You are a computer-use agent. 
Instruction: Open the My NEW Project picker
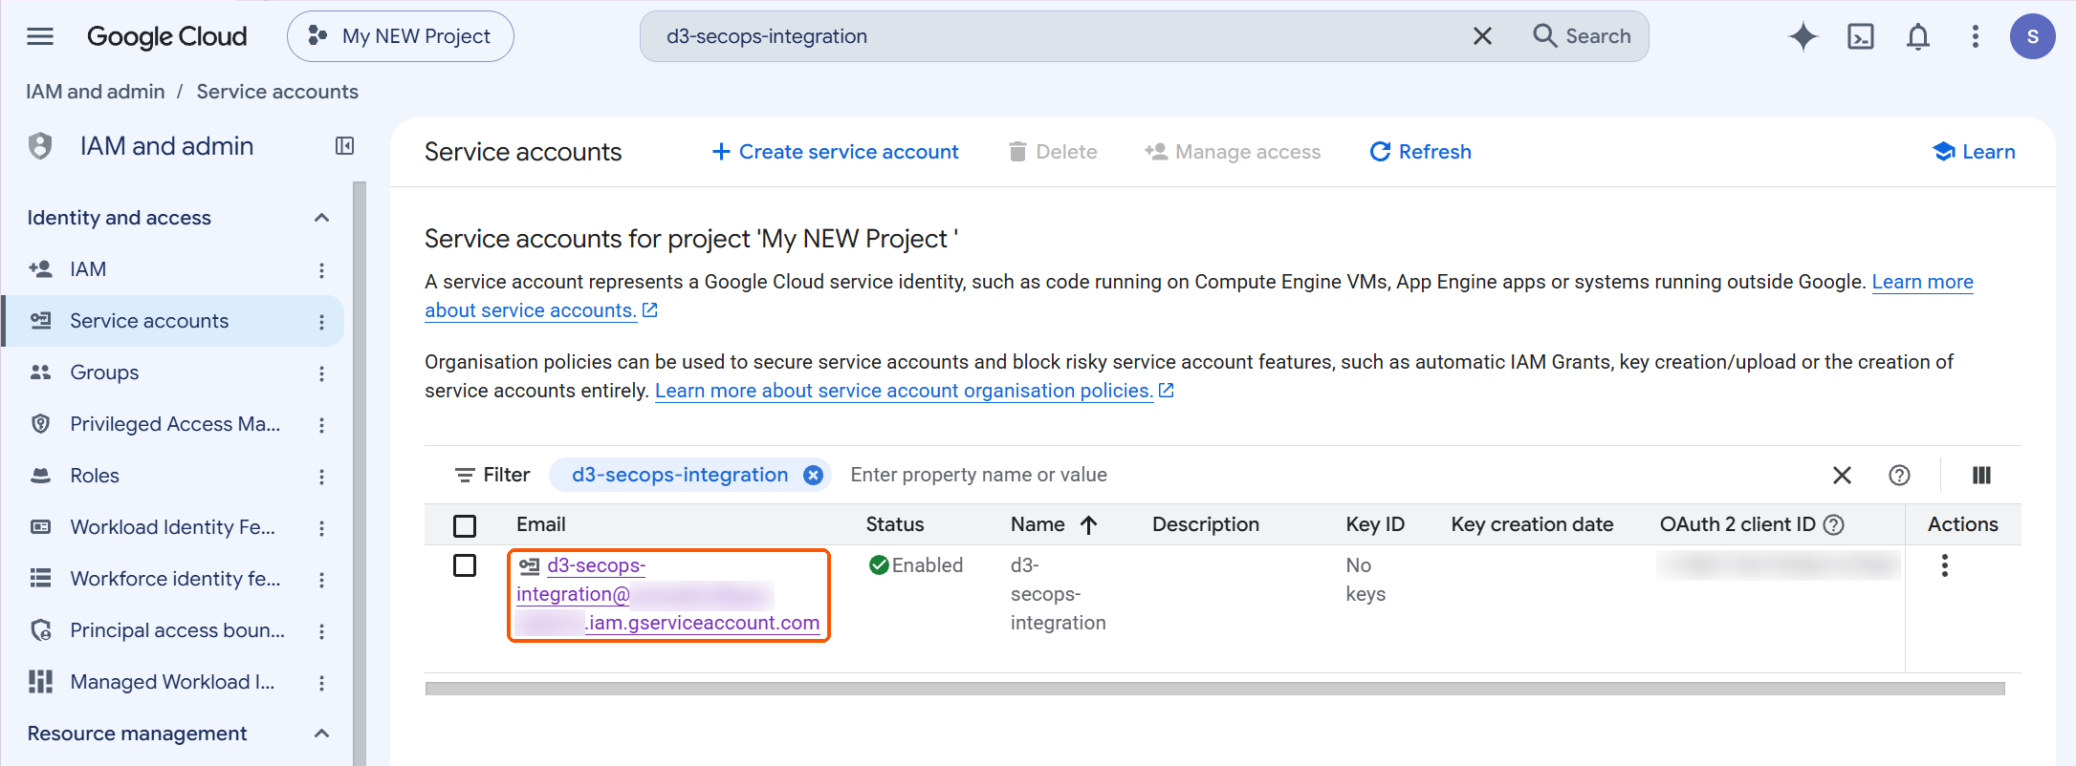[x=401, y=36]
